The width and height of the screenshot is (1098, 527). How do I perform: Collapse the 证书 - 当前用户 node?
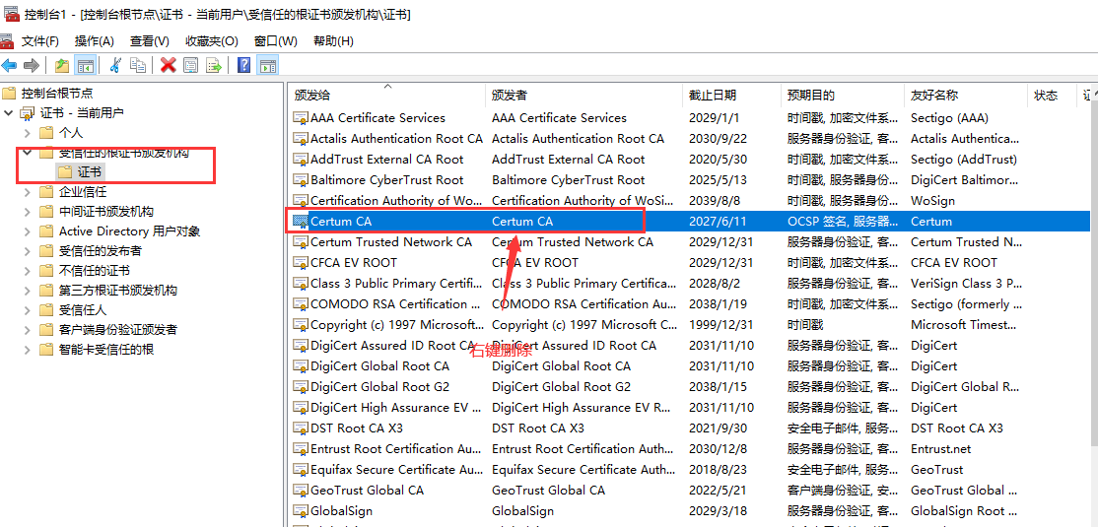pos(9,112)
